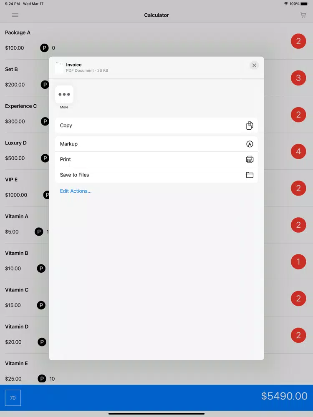Select the Package A item name
This screenshot has height=417, width=313.
pyautogui.click(x=18, y=33)
